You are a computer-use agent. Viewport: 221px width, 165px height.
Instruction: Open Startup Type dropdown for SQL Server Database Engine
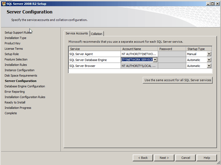click(x=209, y=60)
